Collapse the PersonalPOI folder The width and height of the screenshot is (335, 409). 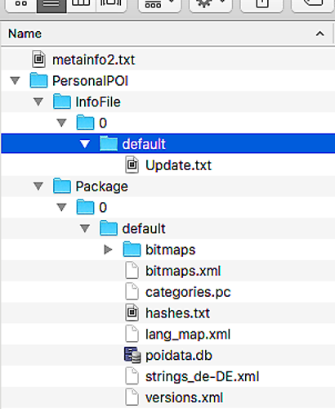tap(15, 81)
